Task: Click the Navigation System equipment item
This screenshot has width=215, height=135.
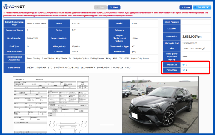Action: point(81,58)
